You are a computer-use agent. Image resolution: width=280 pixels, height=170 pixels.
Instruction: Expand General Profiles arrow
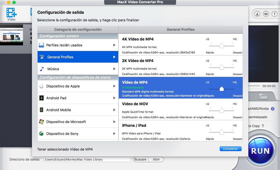point(114,57)
